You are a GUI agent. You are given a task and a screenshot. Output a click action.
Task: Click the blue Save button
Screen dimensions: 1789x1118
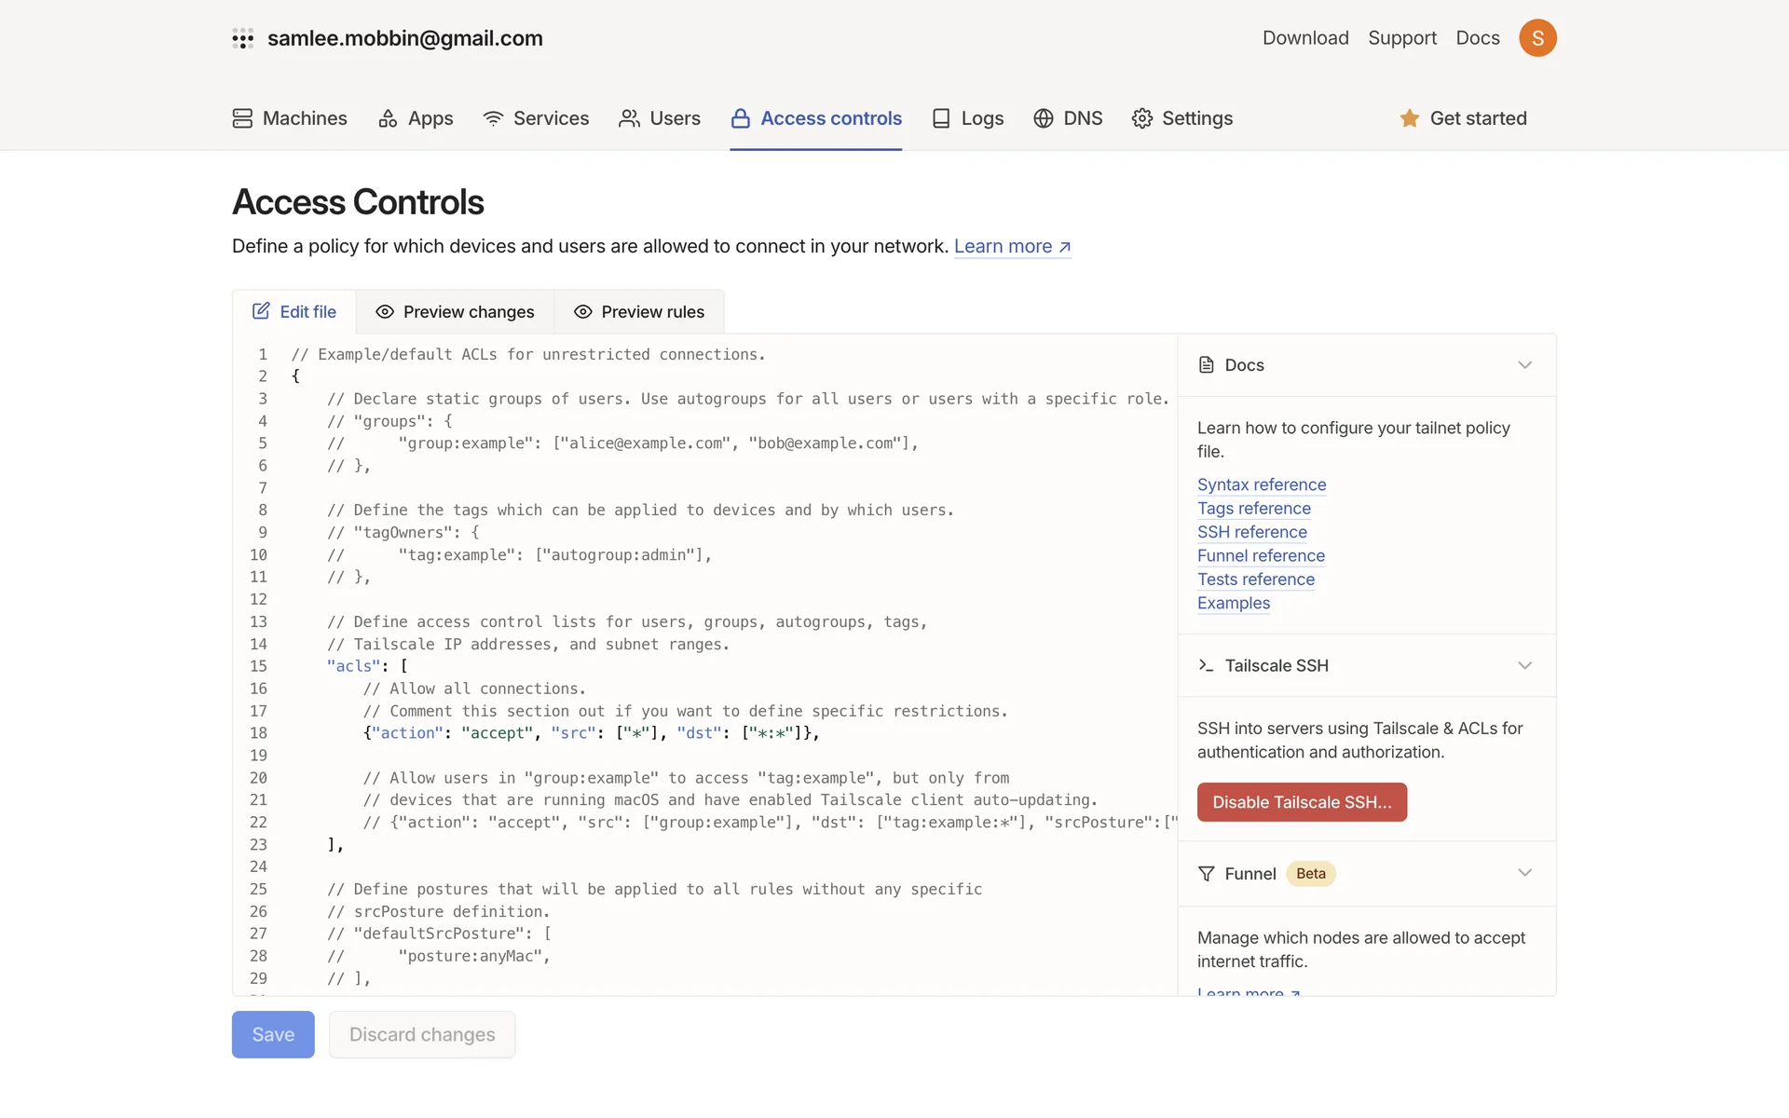(273, 1034)
